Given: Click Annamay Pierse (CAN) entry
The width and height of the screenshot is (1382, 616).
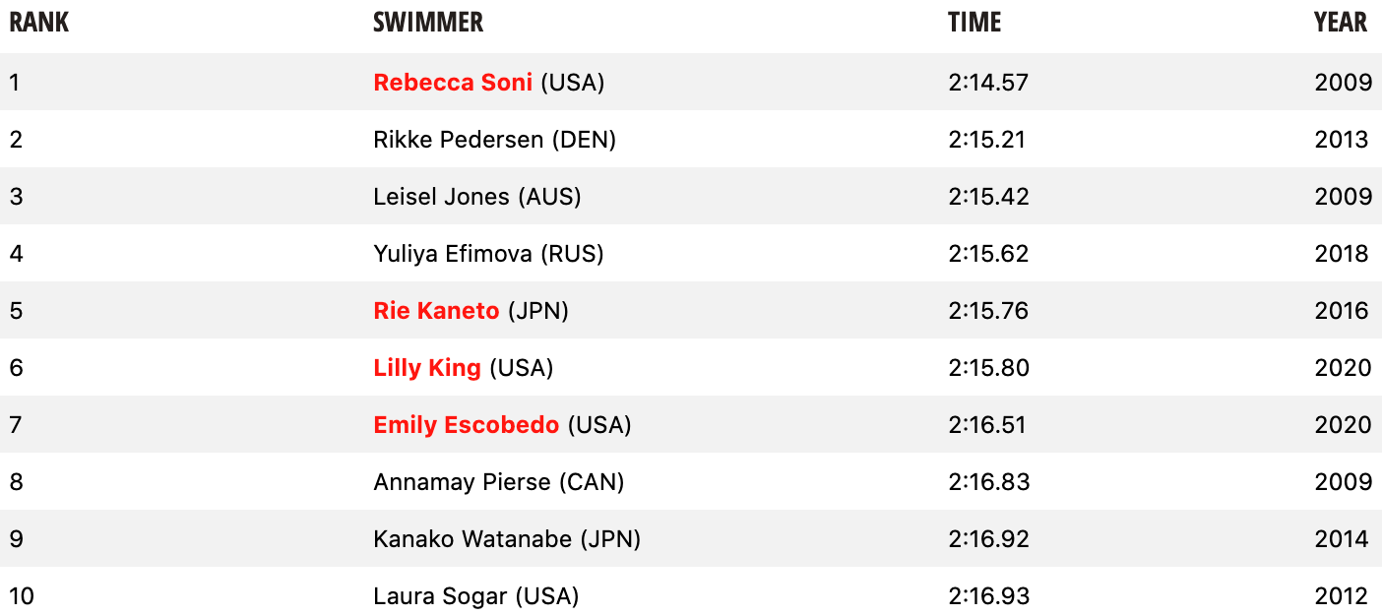Looking at the screenshot, I should point(498,482).
